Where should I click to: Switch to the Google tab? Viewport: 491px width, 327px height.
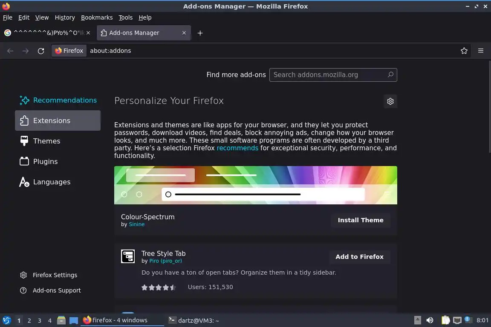click(48, 33)
